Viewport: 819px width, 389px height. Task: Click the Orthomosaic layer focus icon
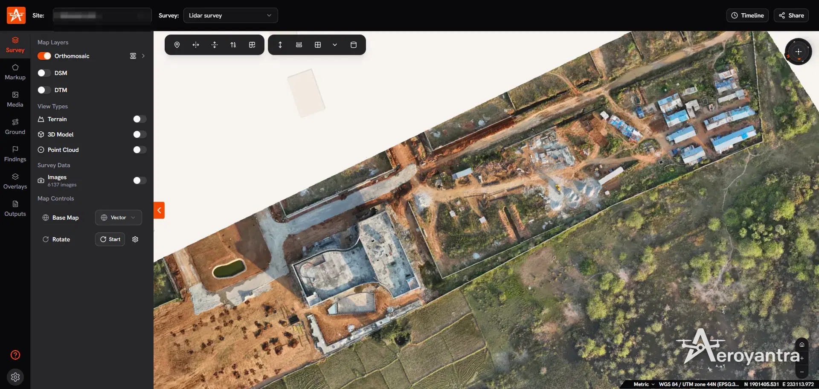coord(133,56)
